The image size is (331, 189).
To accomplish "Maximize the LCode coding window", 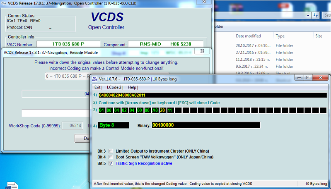I will [x=308, y=77].
